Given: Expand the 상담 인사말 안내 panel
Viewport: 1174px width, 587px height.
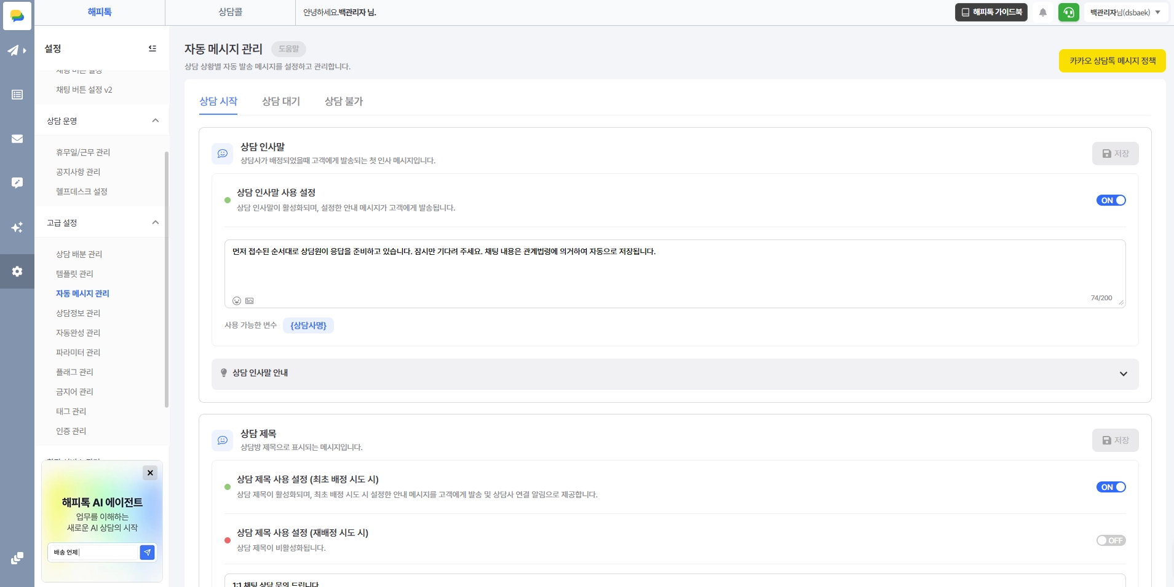Looking at the screenshot, I should point(1124,374).
